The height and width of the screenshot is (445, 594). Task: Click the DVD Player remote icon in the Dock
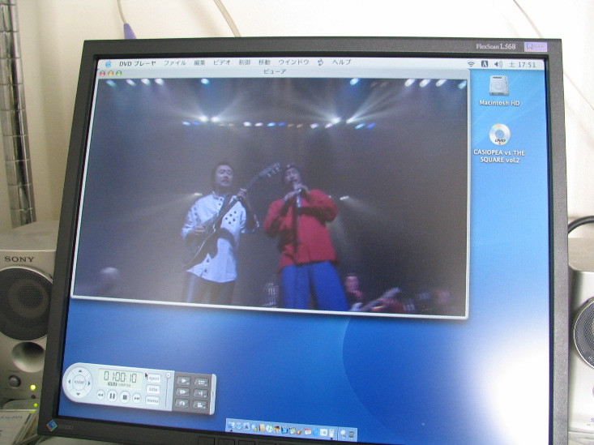331,433
